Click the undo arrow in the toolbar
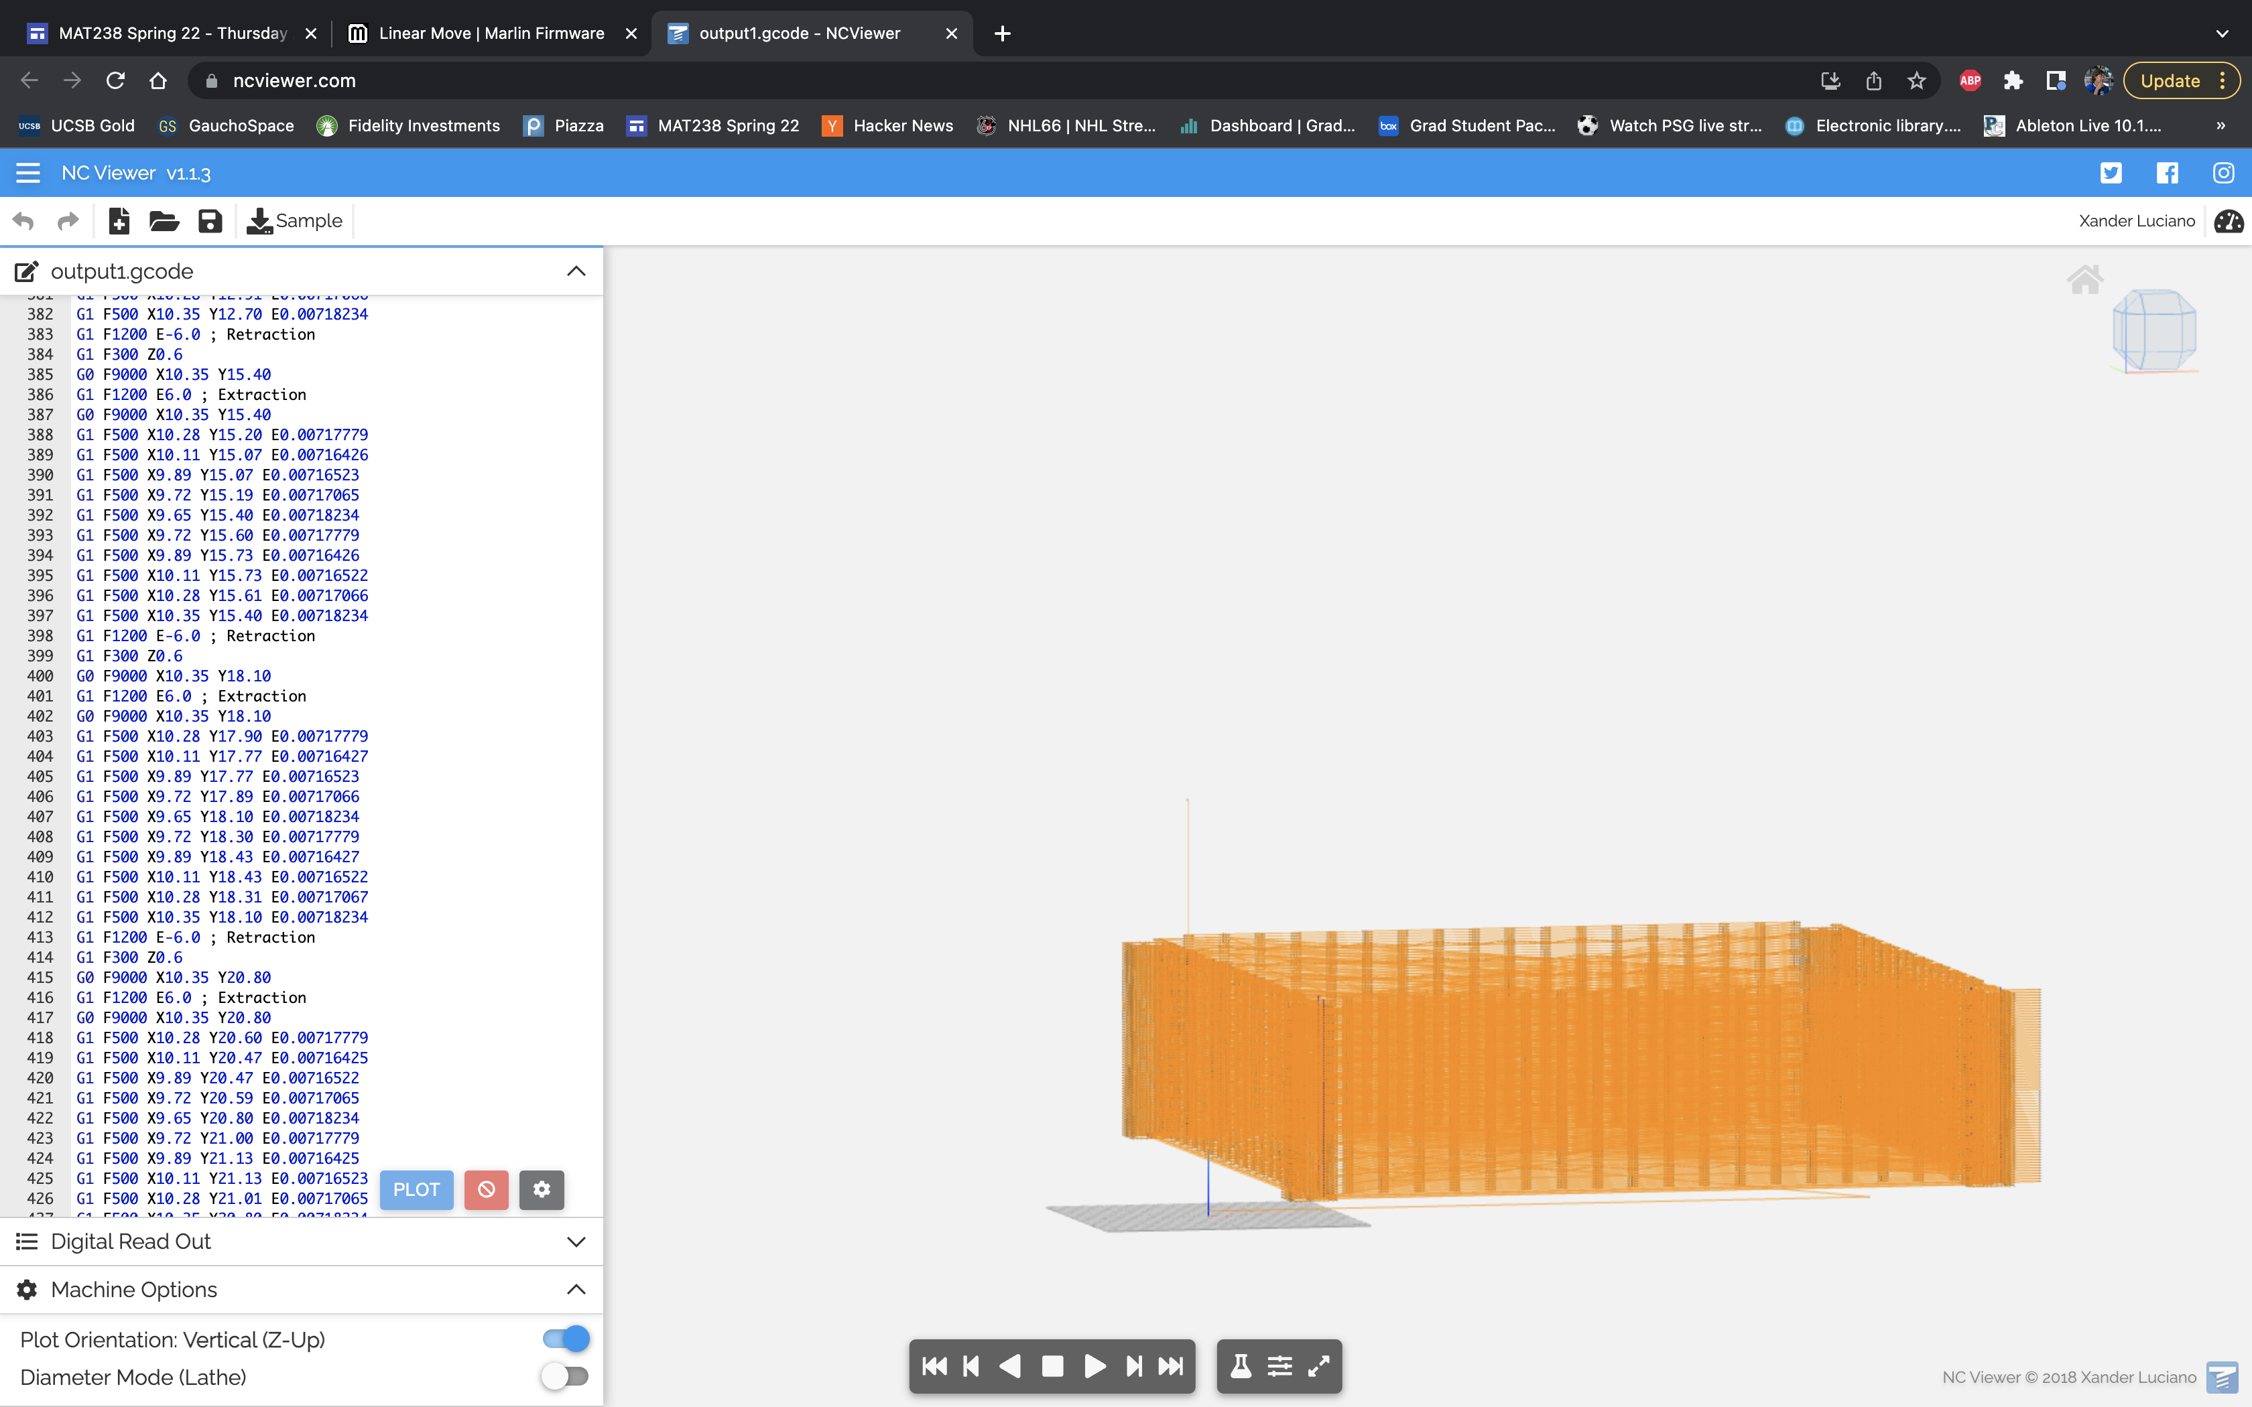The height and width of the screenshot is (1407, 2252). click(x=23, y=222)
